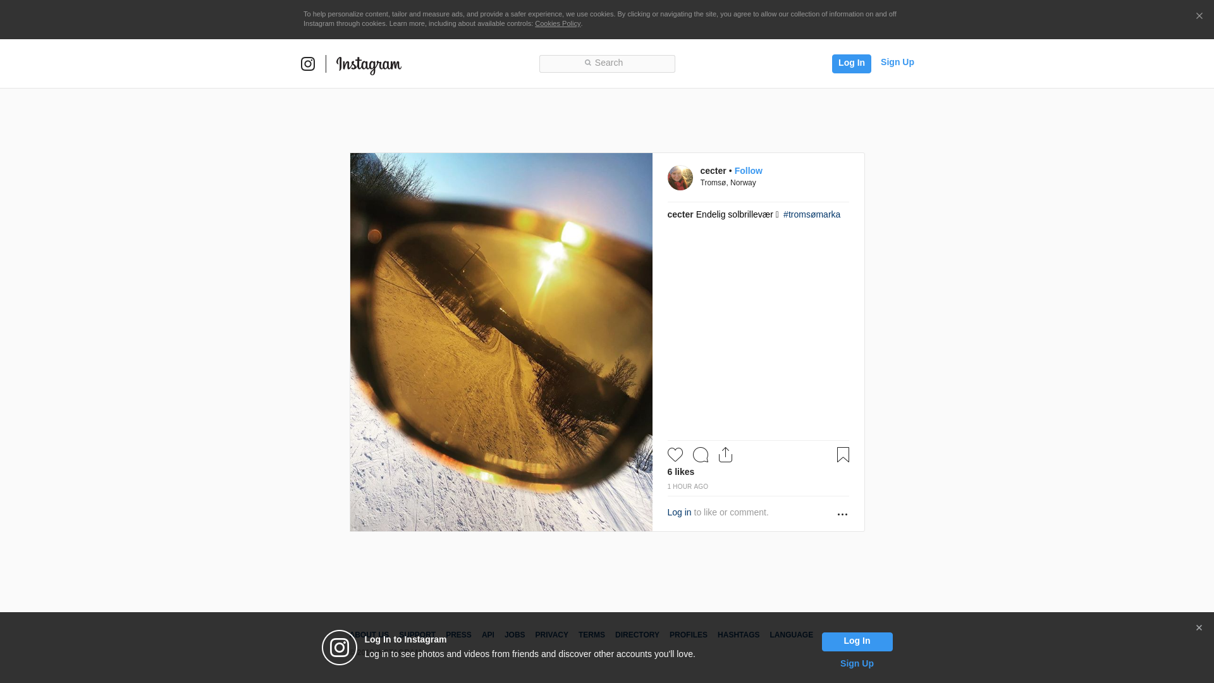Image resolution: width=1214 pixels, height=683 pixels.
Task: Open the PROFILES footer link
Action: click(689, 635)
